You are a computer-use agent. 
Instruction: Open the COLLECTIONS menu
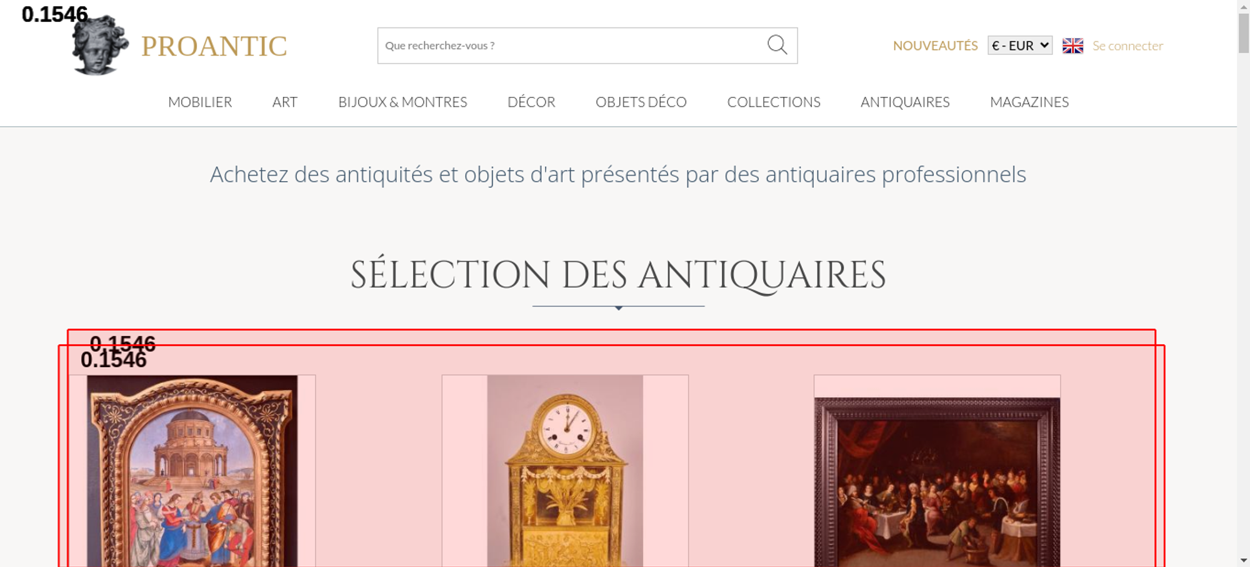pyautogui.click(x=774, y=102)
